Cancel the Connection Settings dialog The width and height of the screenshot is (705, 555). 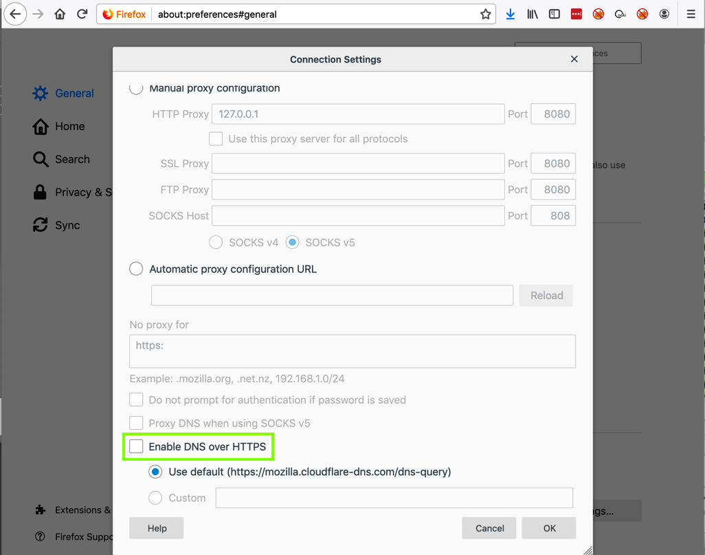[x=489, y=528]
